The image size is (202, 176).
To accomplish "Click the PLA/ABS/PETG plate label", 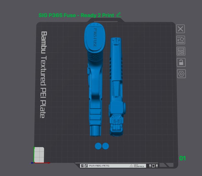I will pos(99,166).
